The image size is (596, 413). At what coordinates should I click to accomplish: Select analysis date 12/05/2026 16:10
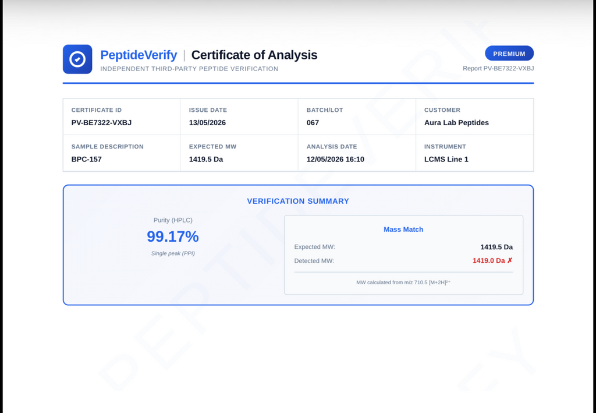[335, 160]
